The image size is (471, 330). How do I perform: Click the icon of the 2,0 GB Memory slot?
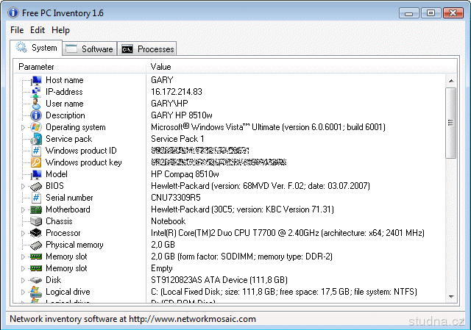point(36,257)
